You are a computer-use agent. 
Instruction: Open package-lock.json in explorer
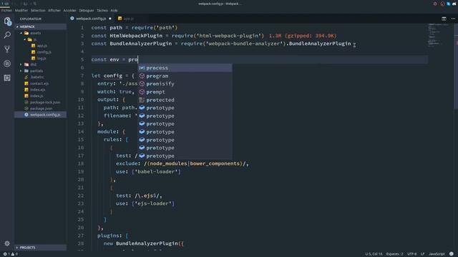[x=45, y=102]
